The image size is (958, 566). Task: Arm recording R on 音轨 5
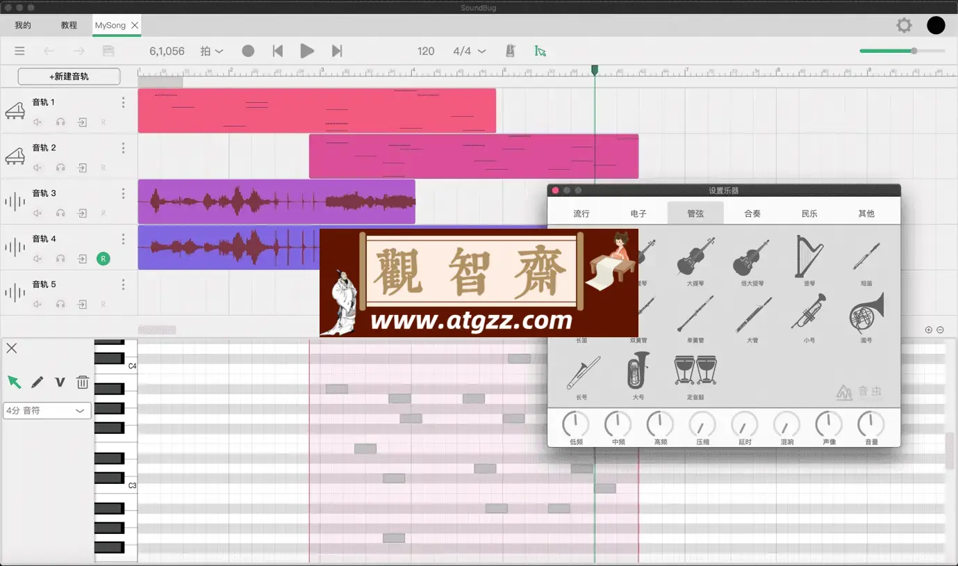(x=104, y=305)
